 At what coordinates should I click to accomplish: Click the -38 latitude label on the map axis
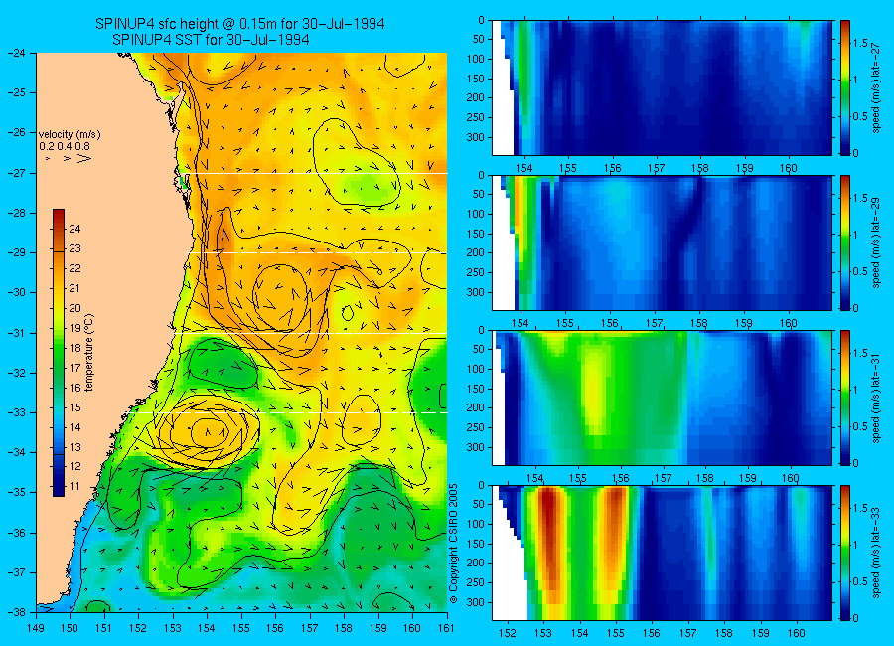17,612
